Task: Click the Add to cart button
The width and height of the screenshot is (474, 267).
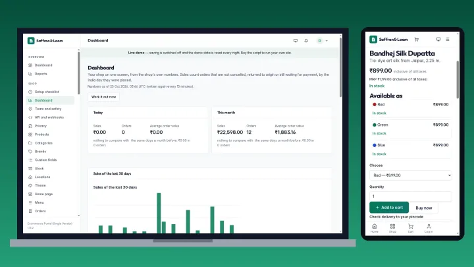Action: click(x=389, y=208)
